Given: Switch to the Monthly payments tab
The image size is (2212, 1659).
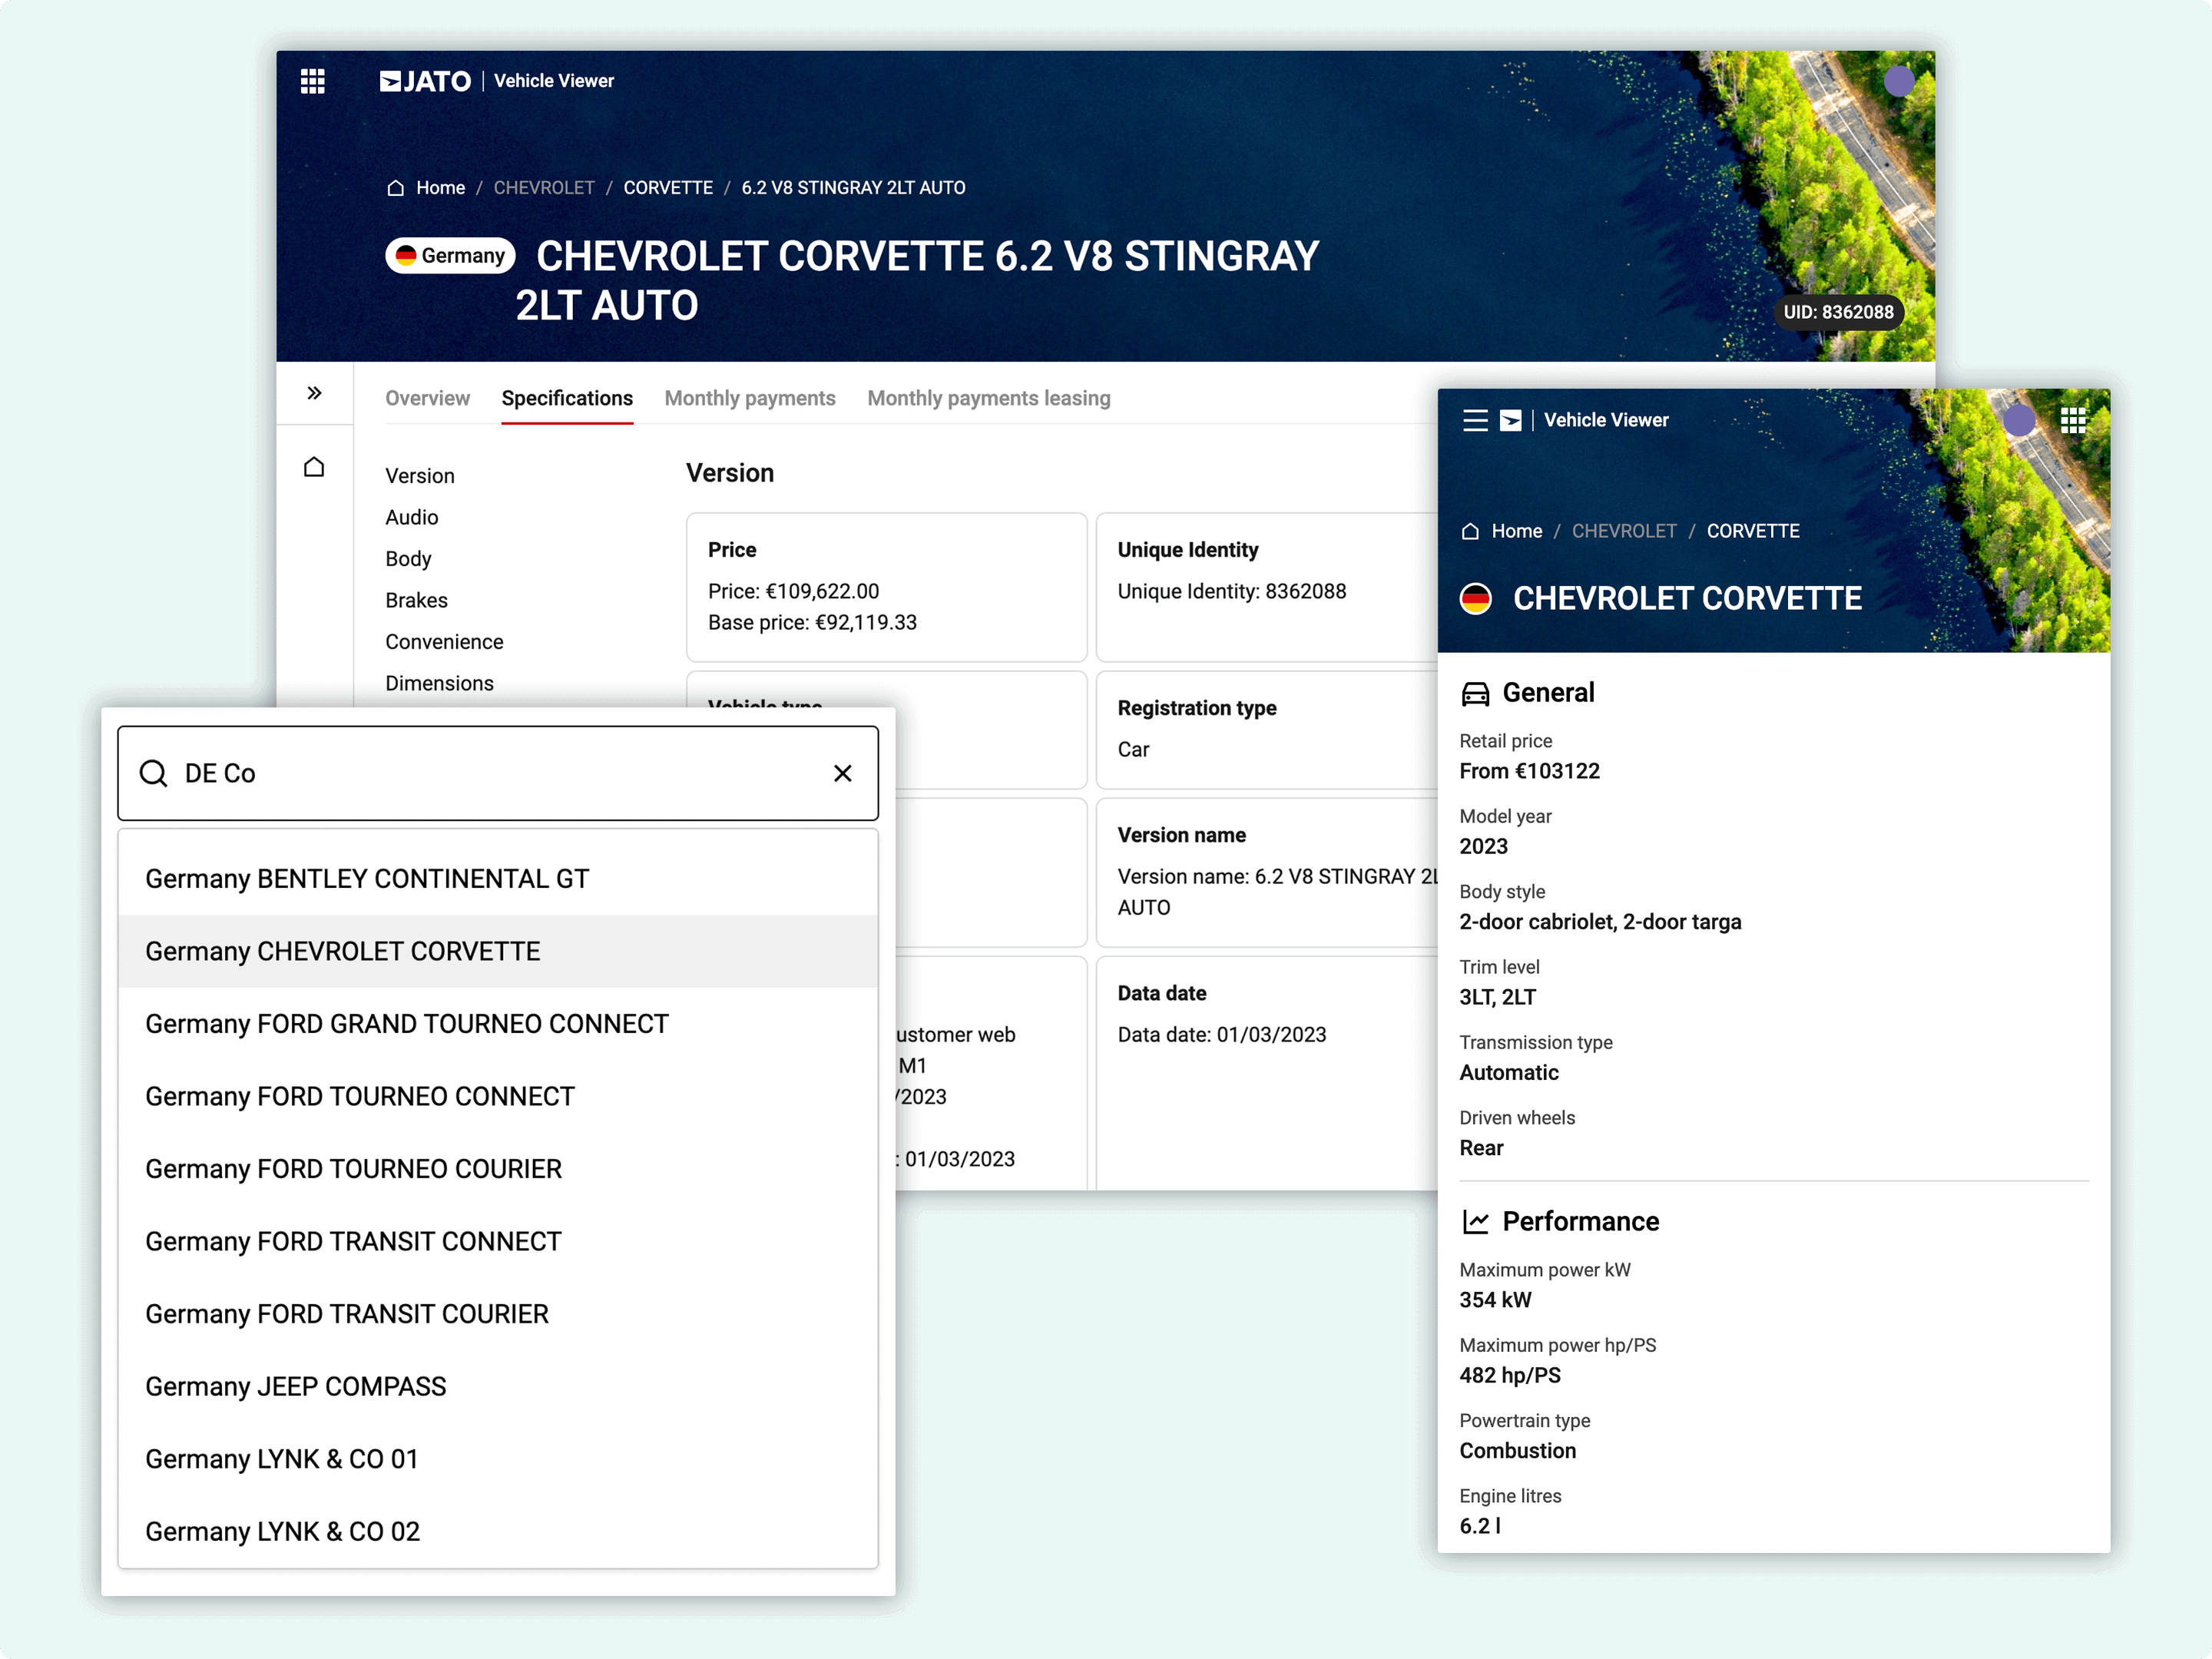Looking at the screenshot, I should pos(749,398).
